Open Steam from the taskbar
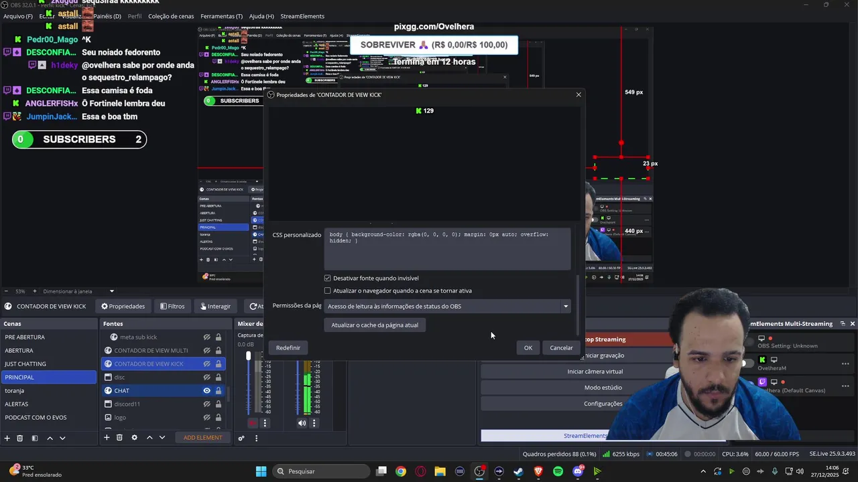This screenshot has height=482, width=858. (518, 471)
